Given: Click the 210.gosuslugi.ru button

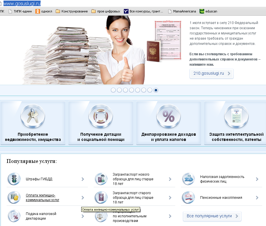Looking at the screenshot, I should 211,74.
